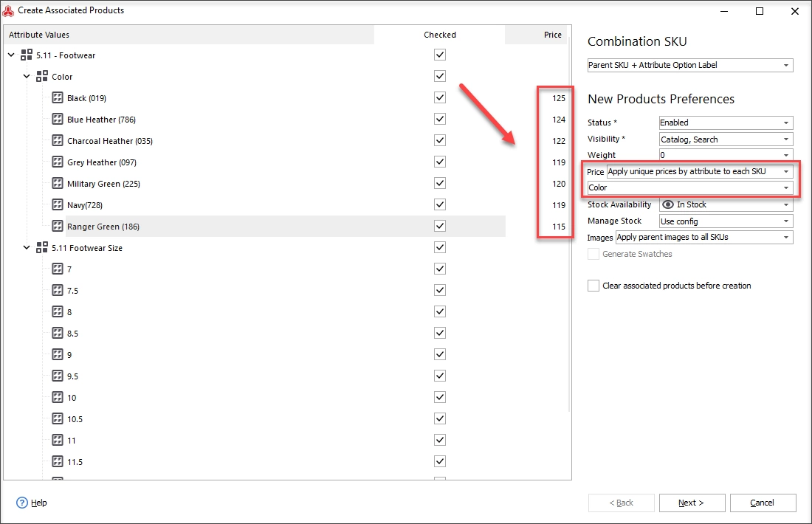Click the size 10.5 option icon
This screenshot has width=812, height=524.
[58, 418]
